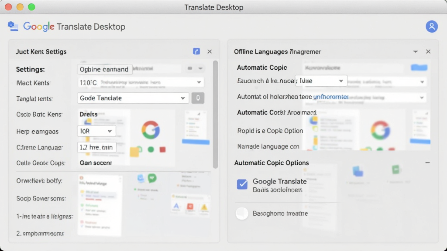Open the 110°C Mact Kents dropdown
Viewport: 447px width, 251px height.
pos(141,82)
